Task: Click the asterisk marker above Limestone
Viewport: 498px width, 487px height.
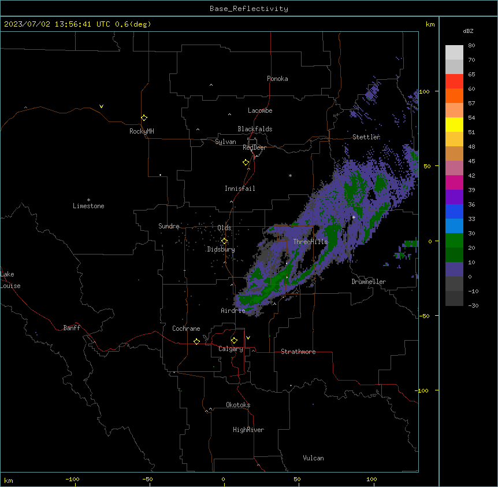Action: pos(88,200)
